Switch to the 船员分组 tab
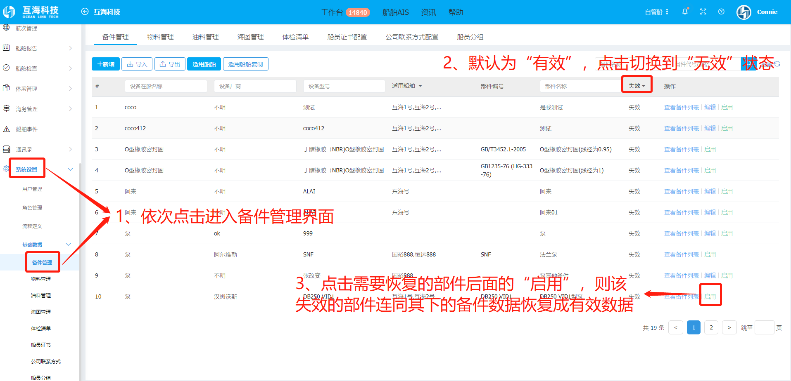Screen dimensions: 791x381 coord(470,37)
